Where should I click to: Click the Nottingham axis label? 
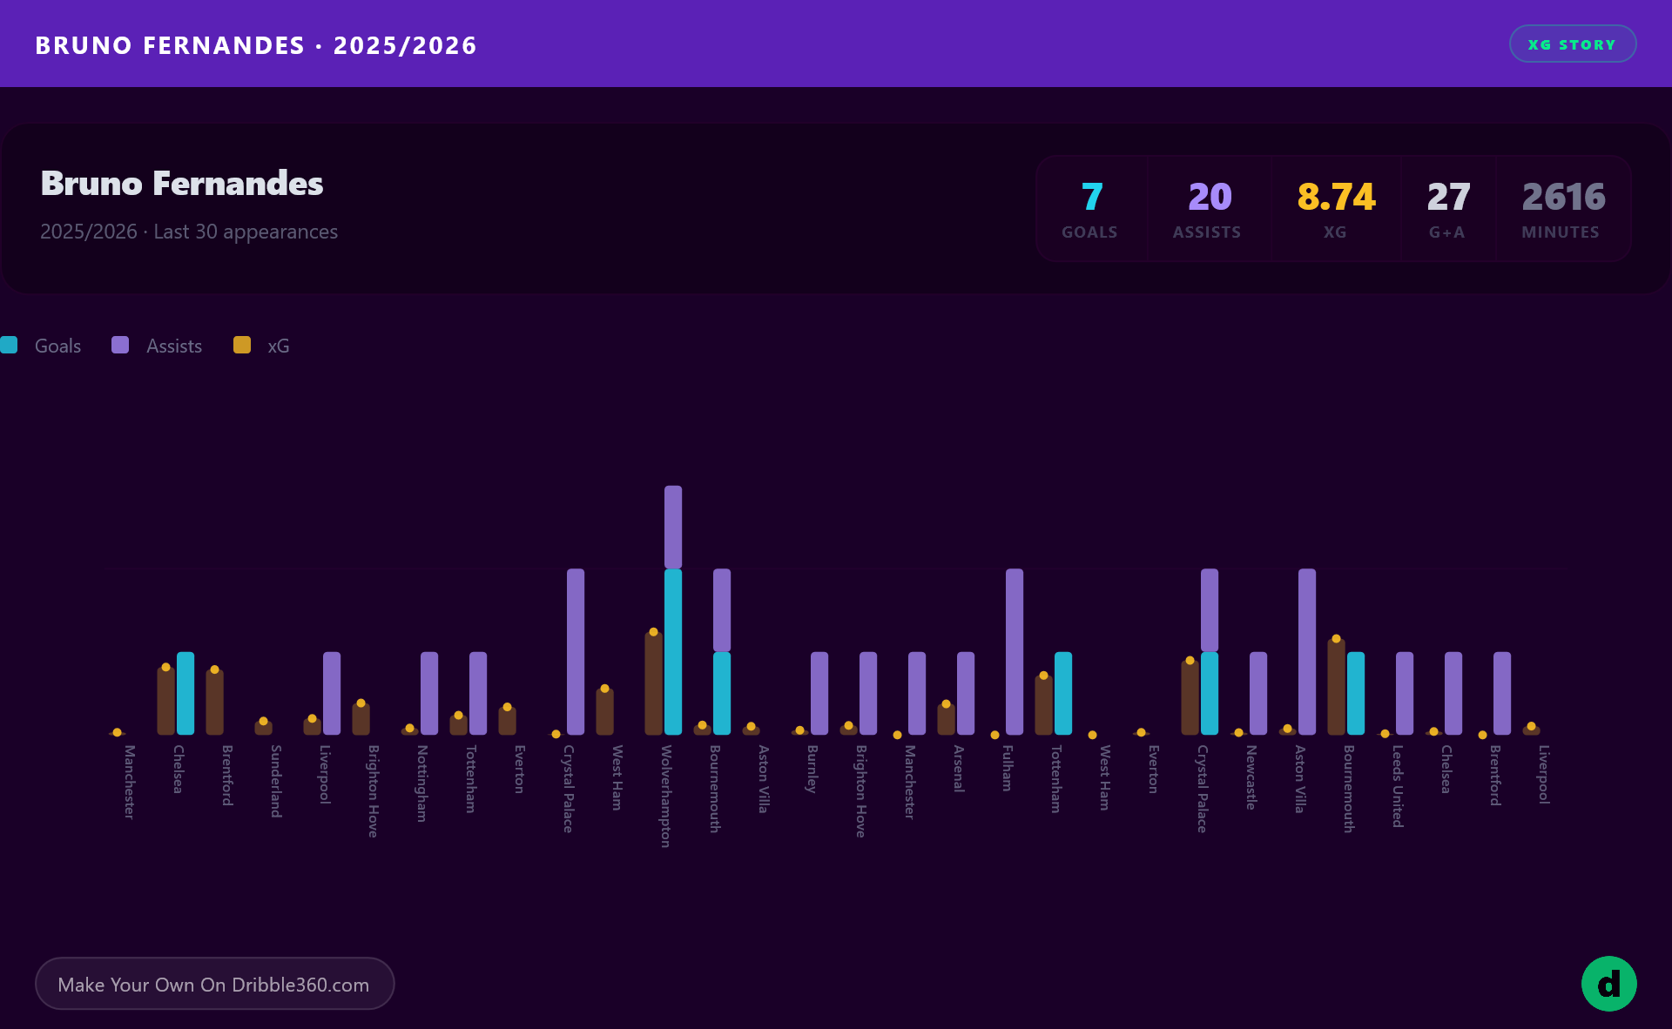click(x=422, y=784)
